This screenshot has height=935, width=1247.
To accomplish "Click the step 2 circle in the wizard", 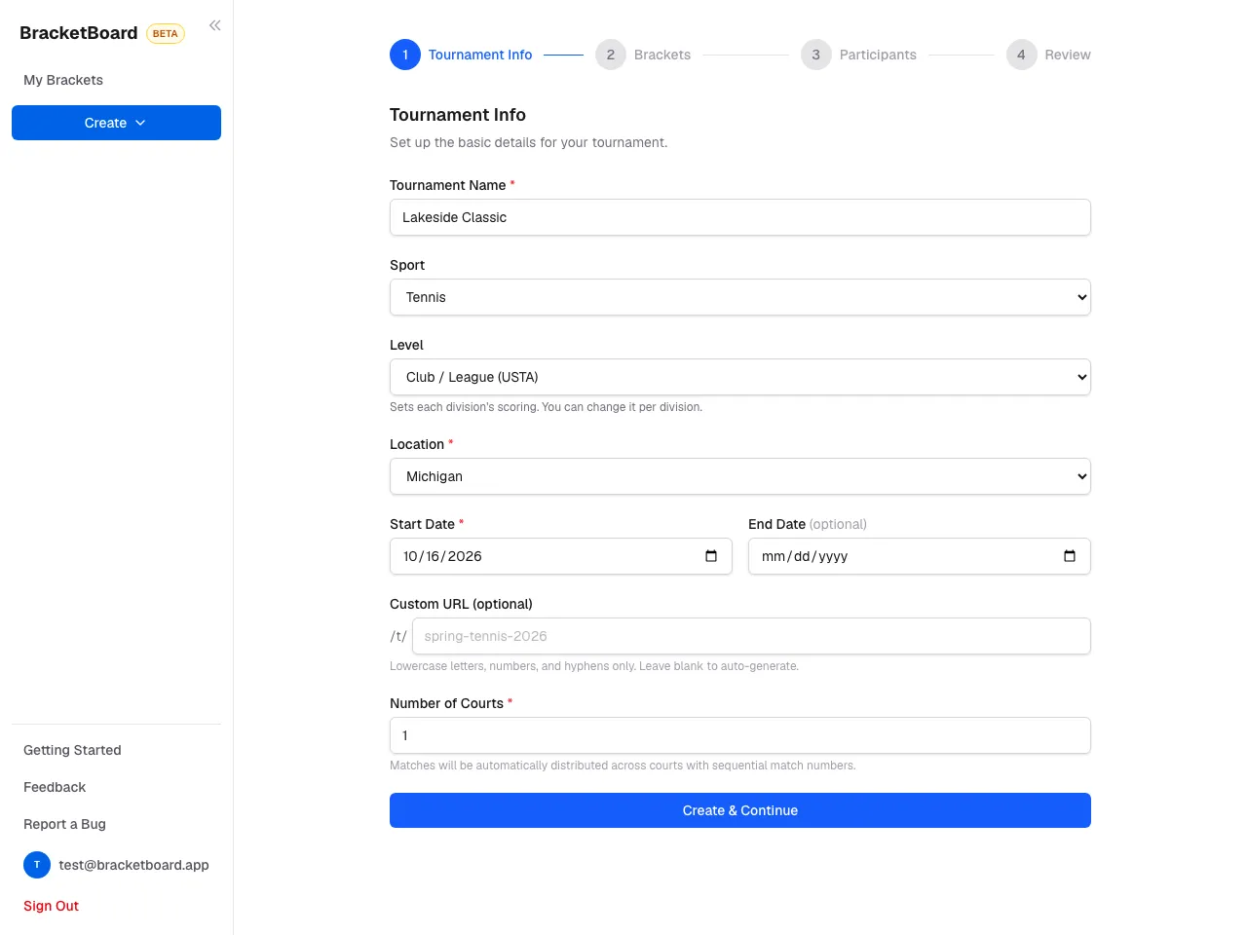I will pyautogui.click(x=611, y=55).
